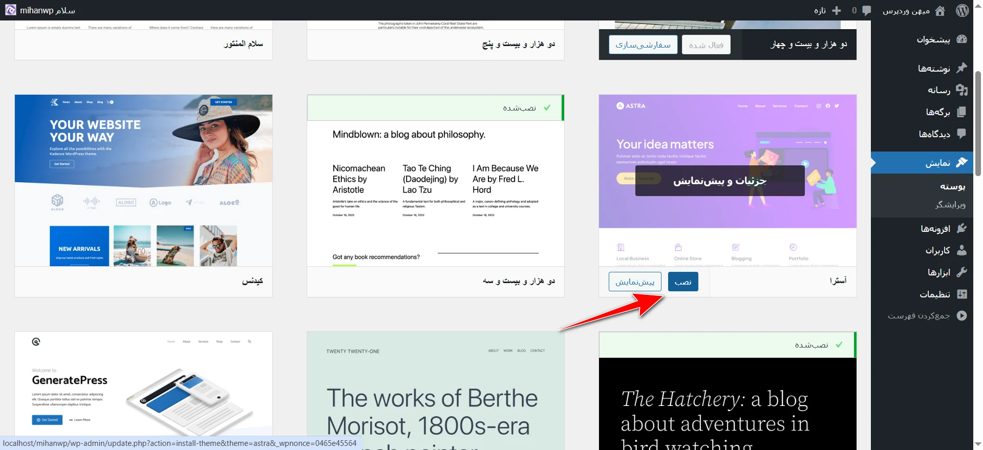Click the دیدگاه‌ها comment icon in sidebar
983x450 pixels.
tap(961, 134)
